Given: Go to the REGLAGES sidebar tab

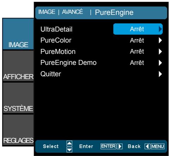Looking at the screenshot, I should click(18, 130).
